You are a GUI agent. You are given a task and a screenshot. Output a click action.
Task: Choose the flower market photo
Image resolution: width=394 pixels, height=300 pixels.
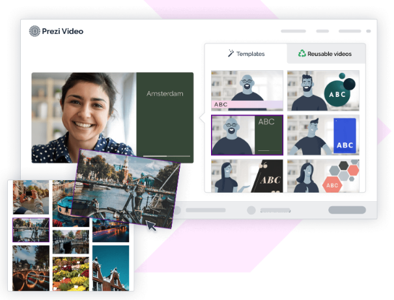tap(71, 273)
